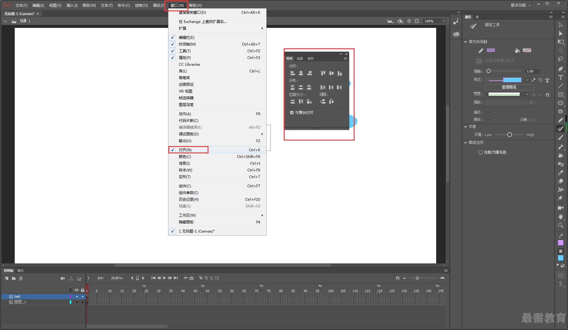
Task: Click the new layer icon in timeline
Action: tap(7, 278)
